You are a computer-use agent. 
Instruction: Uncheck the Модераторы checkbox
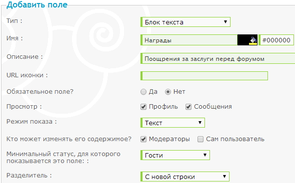(x=143, y=139)
